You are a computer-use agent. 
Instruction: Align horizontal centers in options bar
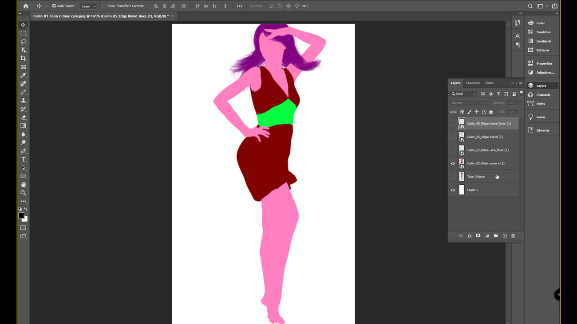[x=164, y=6]
